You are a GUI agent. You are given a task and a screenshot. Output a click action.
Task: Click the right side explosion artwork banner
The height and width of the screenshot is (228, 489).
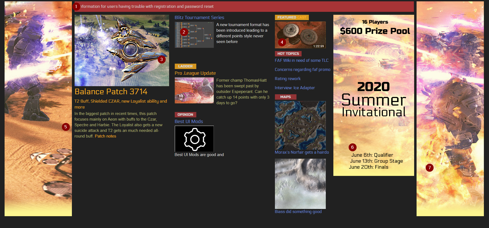(450, 109)
